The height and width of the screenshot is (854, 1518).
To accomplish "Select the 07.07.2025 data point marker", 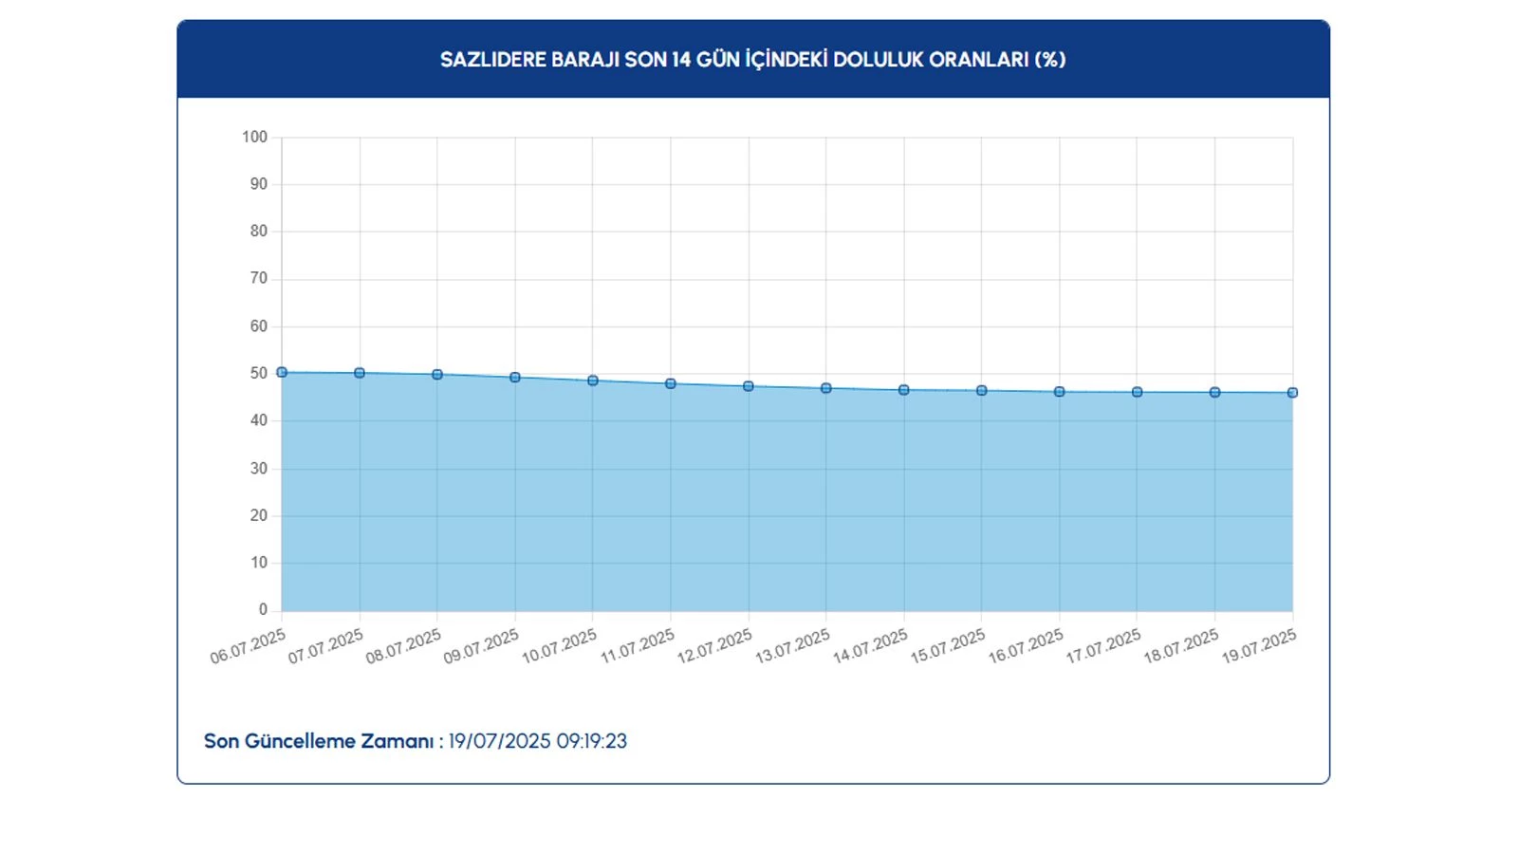I will (360, 373).
